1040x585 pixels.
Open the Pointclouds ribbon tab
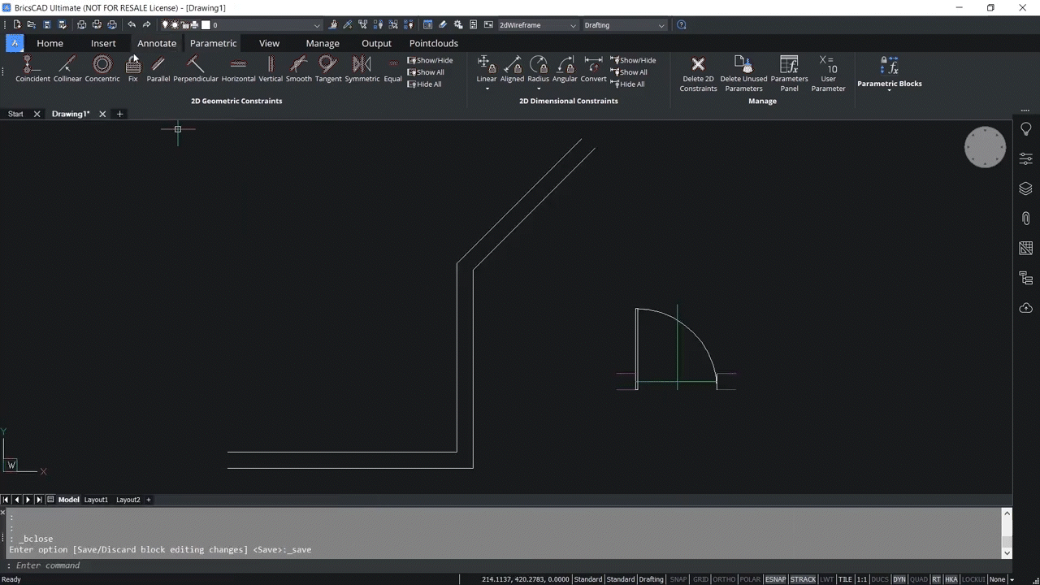(x=434, y=43)
